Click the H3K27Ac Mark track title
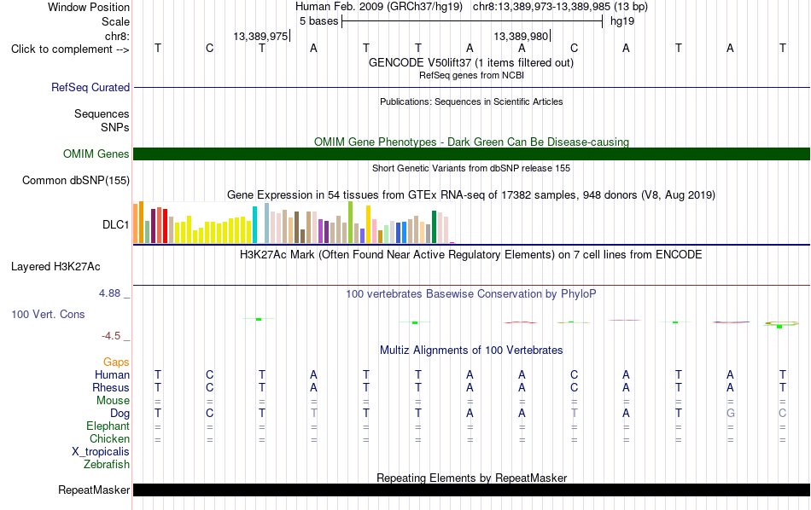Screen dimensions: 811x510 point(471,255)
